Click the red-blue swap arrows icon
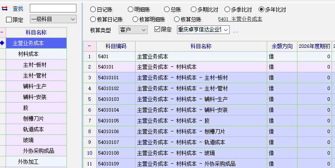 coord(4,9)
